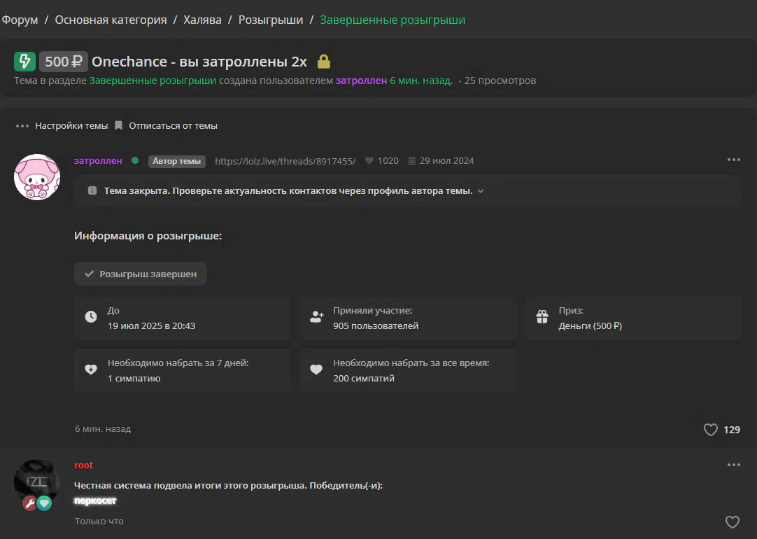Click the wrench badge on root's avatar

[x=30, y=504]
